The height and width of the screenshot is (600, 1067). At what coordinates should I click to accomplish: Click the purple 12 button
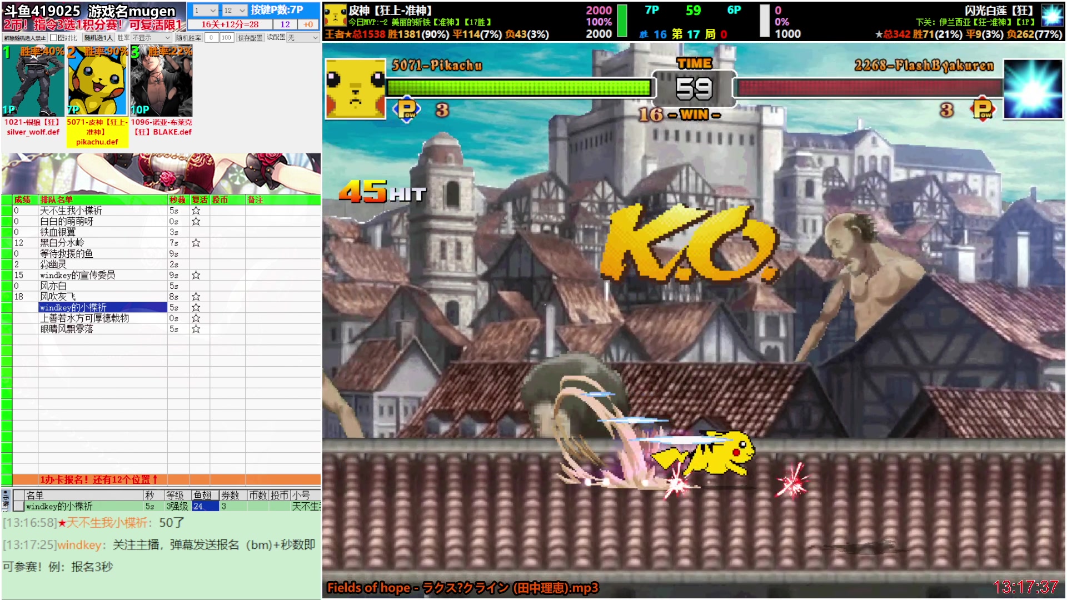click(285, 24)
